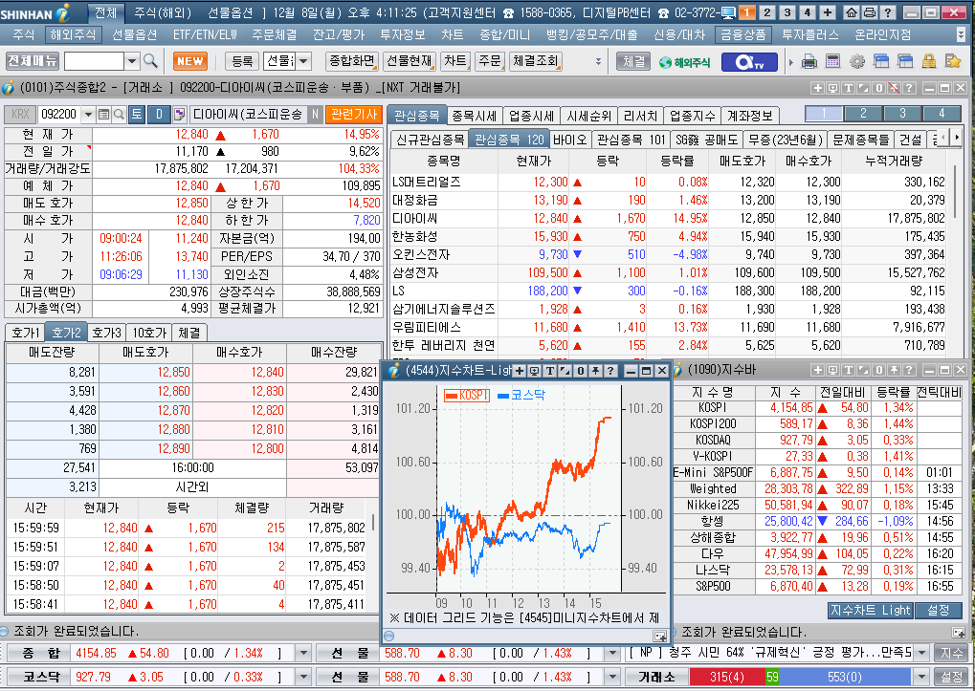Click the NEW badge in toolbar
This screenshot has width=975, height=691.
pos(189,61)
